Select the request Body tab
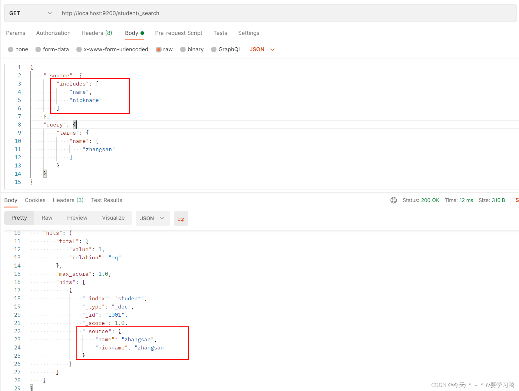Viewport: 519px width, 391px height. [134, 33]
